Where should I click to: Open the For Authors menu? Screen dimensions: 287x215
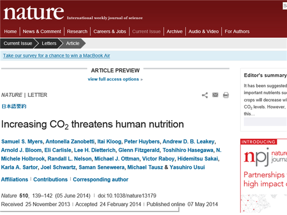[x=237, y=31]
